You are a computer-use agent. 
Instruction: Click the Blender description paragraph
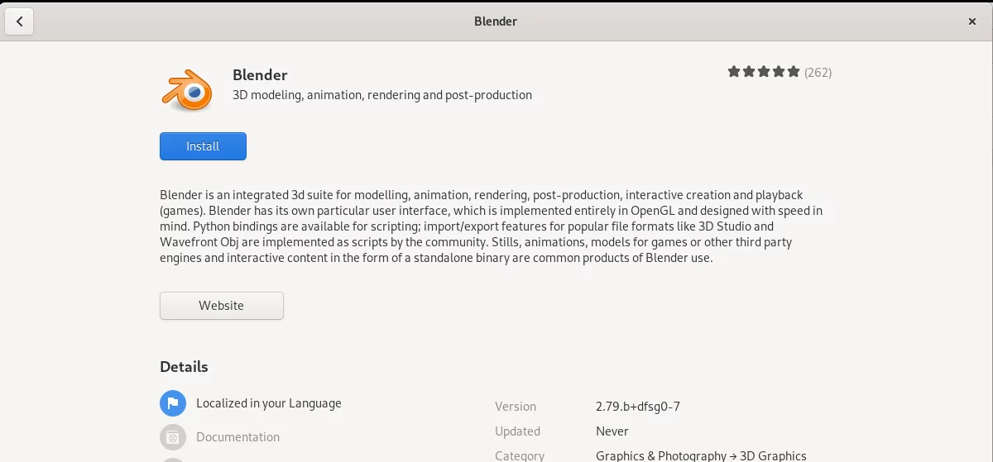(x=492, y=226)
